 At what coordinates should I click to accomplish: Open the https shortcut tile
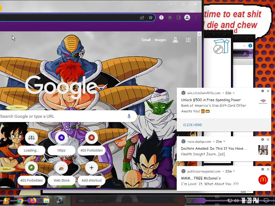[x=61, y=143]
